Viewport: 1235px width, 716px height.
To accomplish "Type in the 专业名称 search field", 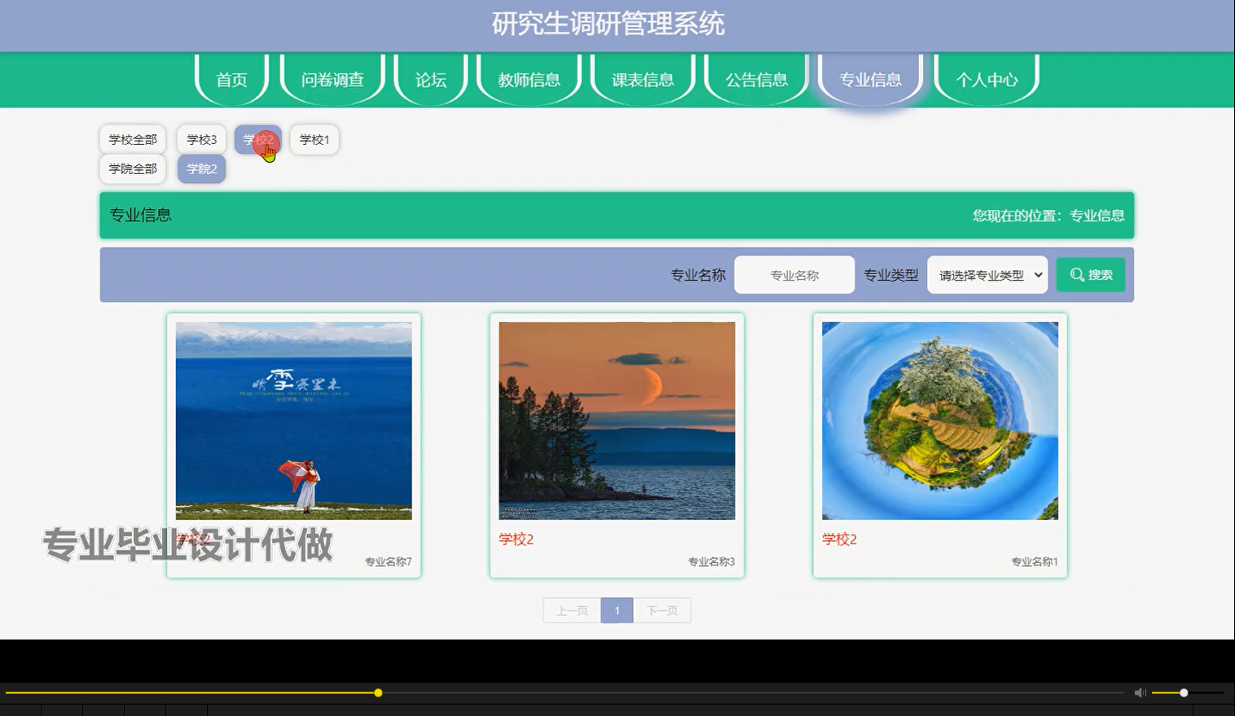I will tap(793, 274).
